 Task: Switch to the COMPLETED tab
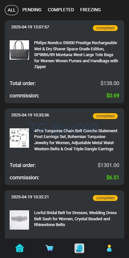point(61,10)
